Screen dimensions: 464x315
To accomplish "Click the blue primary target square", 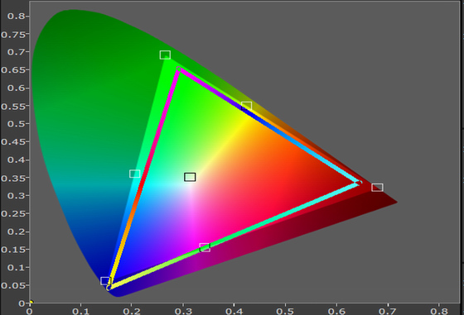I will point(105,281).
